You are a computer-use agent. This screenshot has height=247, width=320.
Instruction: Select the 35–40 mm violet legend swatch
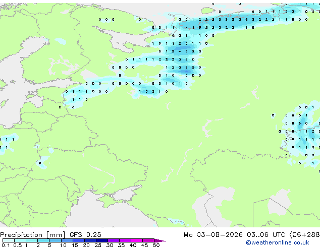tap(125, 240)
